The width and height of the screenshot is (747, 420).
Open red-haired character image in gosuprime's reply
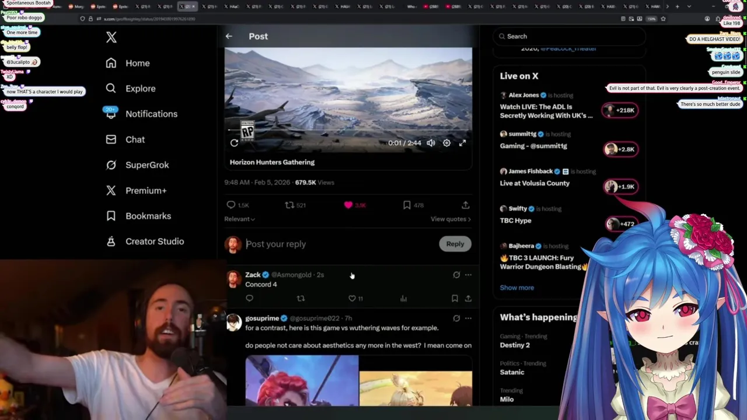pyautogui.click(x=302, y=380)
